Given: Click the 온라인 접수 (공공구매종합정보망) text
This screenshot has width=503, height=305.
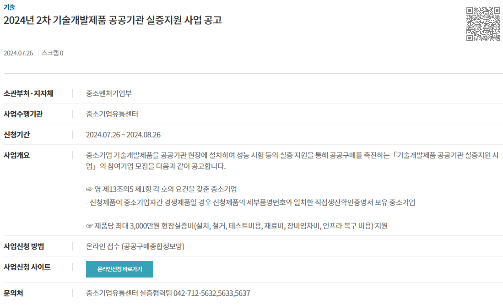Looking at the screenshot, I should point(135,246).
